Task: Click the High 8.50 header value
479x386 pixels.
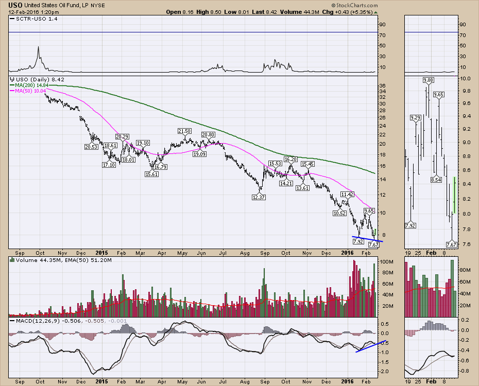Action: point(209,12)
